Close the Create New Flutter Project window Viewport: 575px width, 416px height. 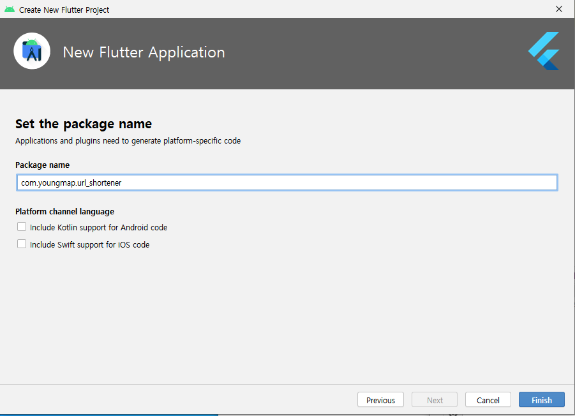pyautogui.click(x=559, y=9)
